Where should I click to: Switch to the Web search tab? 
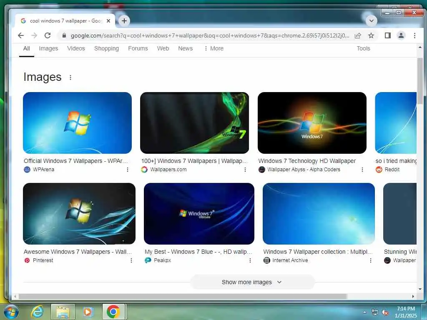point(163,48)
